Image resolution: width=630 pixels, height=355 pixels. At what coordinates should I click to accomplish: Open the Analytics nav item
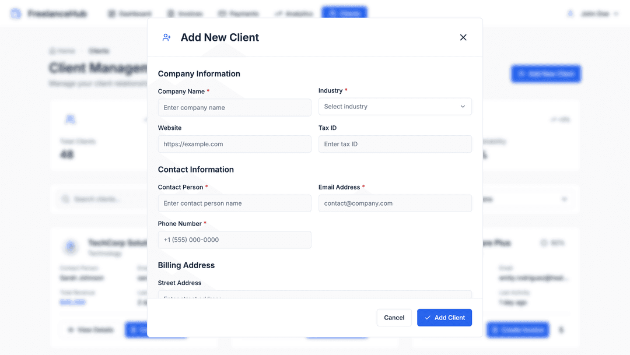[294, 13]
